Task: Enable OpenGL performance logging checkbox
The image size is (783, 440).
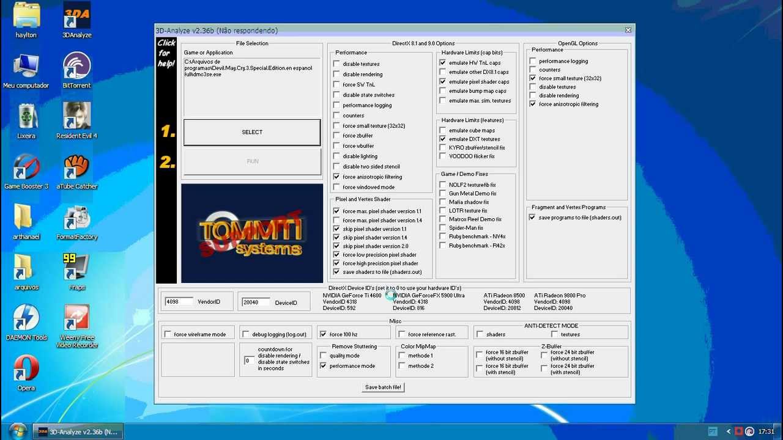Action: [x=533, y=62]
